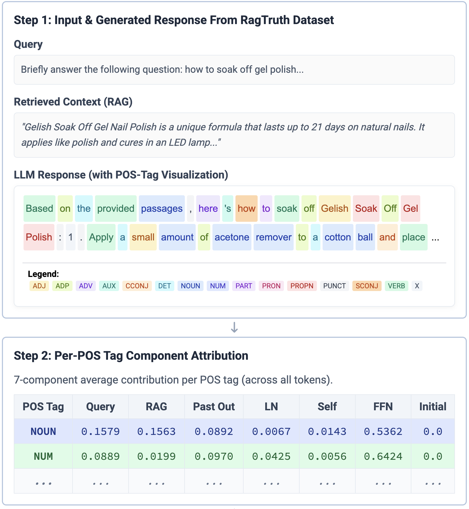
Task: Click the FFN column header
Action: [383, 406]
